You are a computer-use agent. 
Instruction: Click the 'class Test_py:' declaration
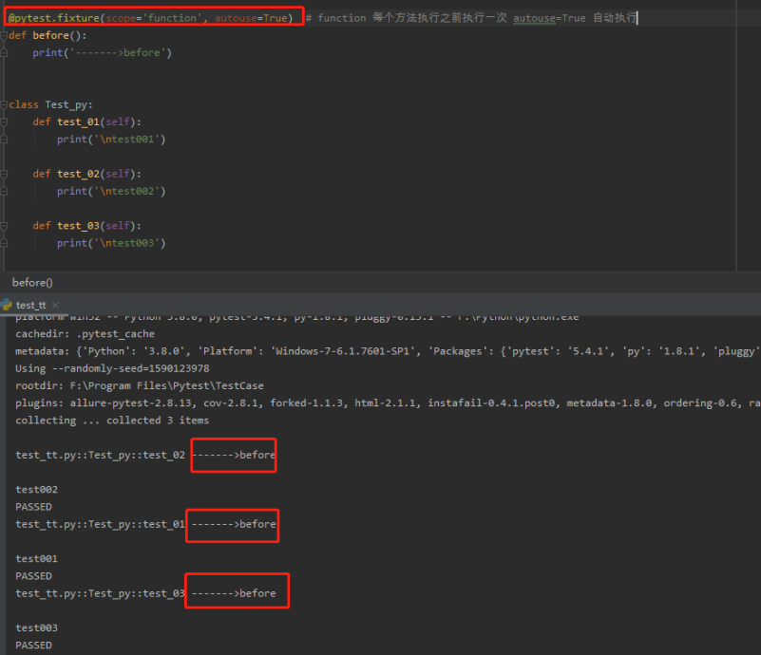[50, 104]
